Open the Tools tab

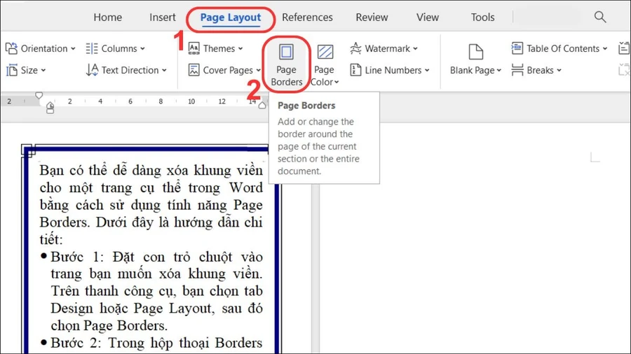pos(482,17)
